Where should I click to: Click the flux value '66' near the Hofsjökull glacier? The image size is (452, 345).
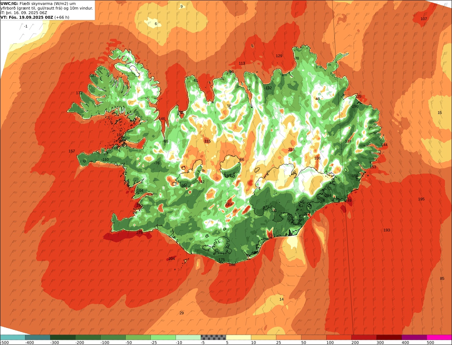(242, 159)
